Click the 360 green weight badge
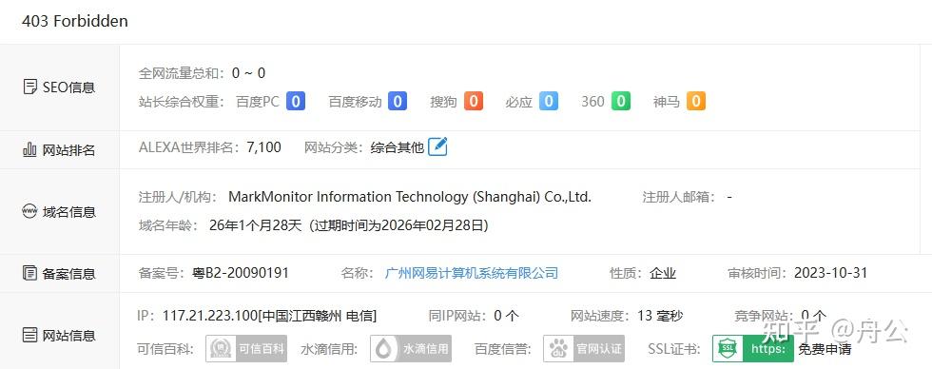 (x=620, y=101)
